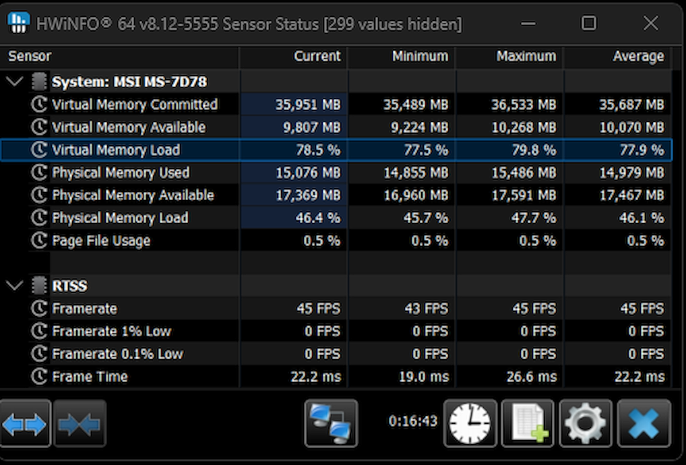Select the Page File Usage row label
The image size is (686, 465).
click(101, 241)
